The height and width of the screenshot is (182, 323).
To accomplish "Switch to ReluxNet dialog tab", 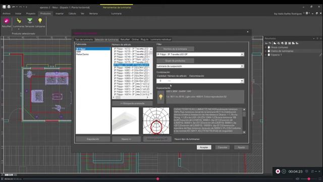I will 125,39.
